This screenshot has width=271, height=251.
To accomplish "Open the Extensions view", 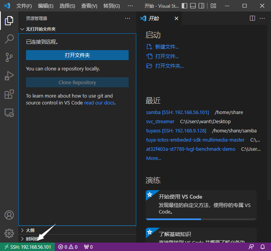I will tap(9, 94).
